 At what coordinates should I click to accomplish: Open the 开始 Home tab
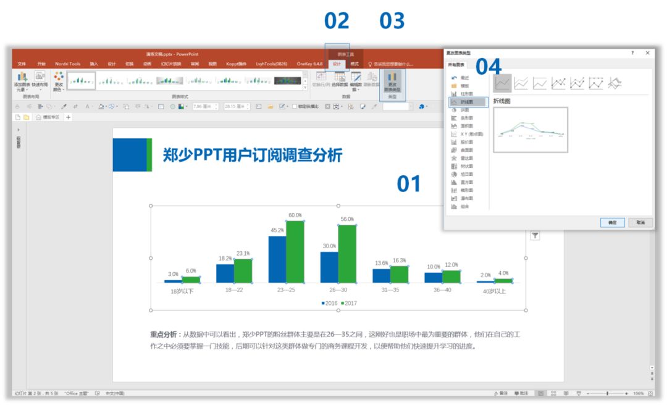point(41,64)
